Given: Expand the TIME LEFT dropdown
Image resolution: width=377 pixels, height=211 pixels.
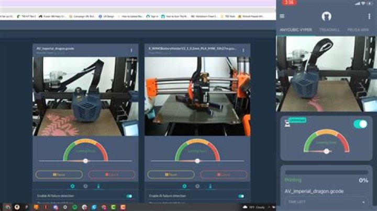Looking at the screenshot, I should (x=327, y=202).
